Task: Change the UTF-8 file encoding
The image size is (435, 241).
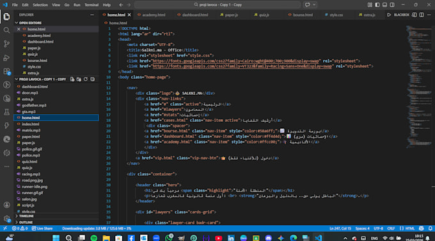Action: [x=378, y=228]
